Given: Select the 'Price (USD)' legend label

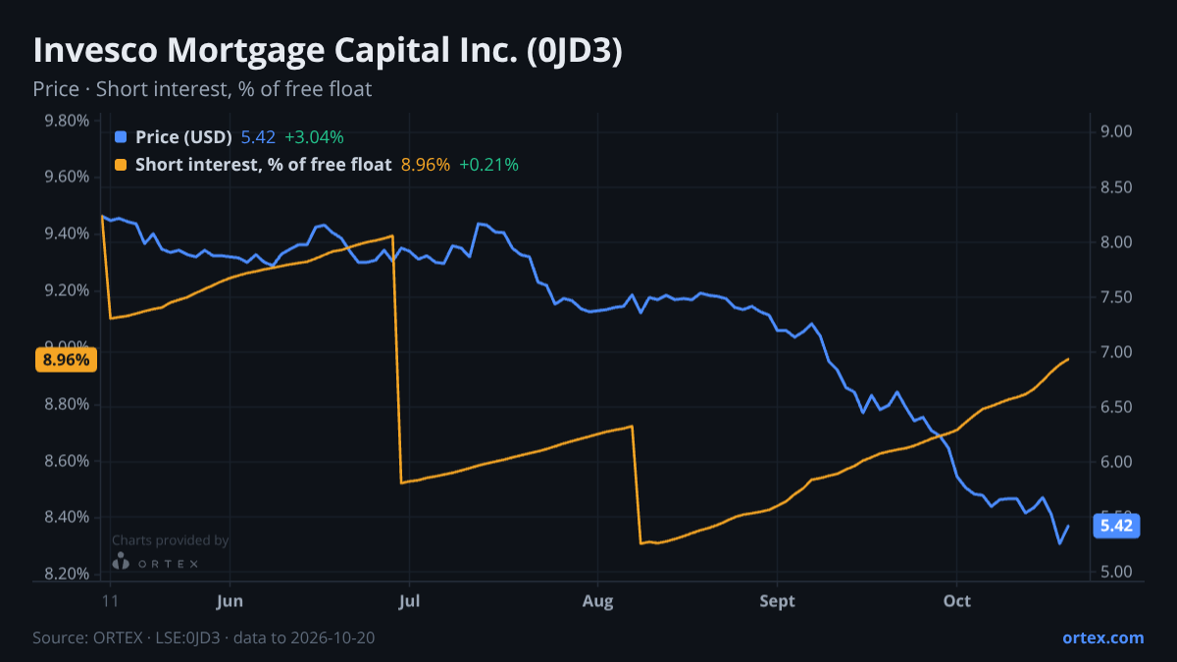Looking at the screenshot, I should click(183, 137).
